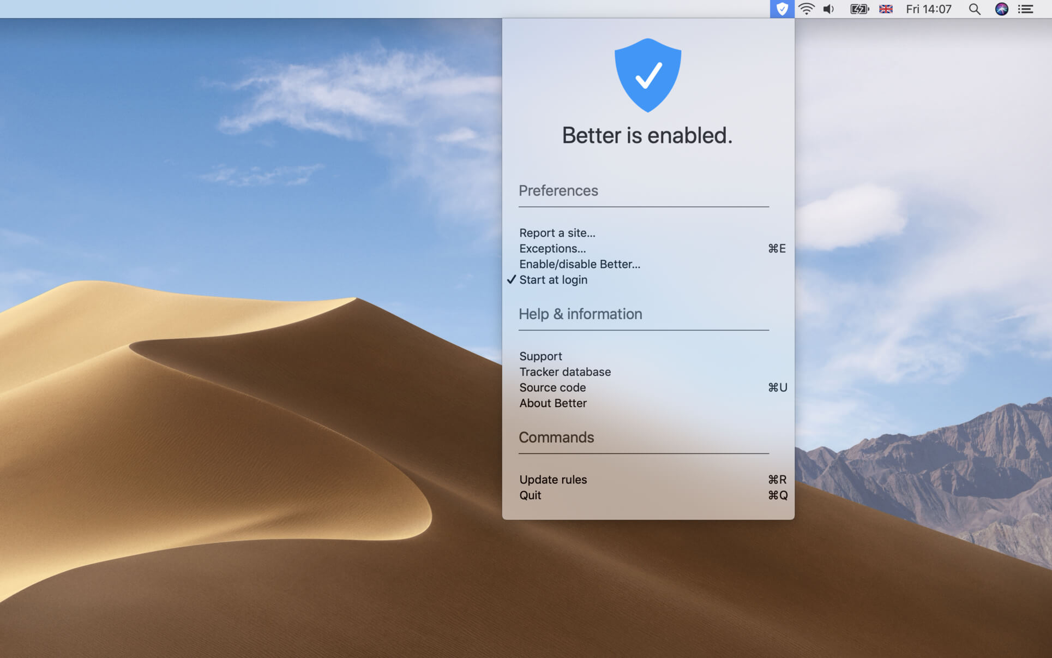Viewport: 1052px width, 658px height.
Task: Choose Report a site menu item
Action: pyautogui.click(x=557, y=233)
